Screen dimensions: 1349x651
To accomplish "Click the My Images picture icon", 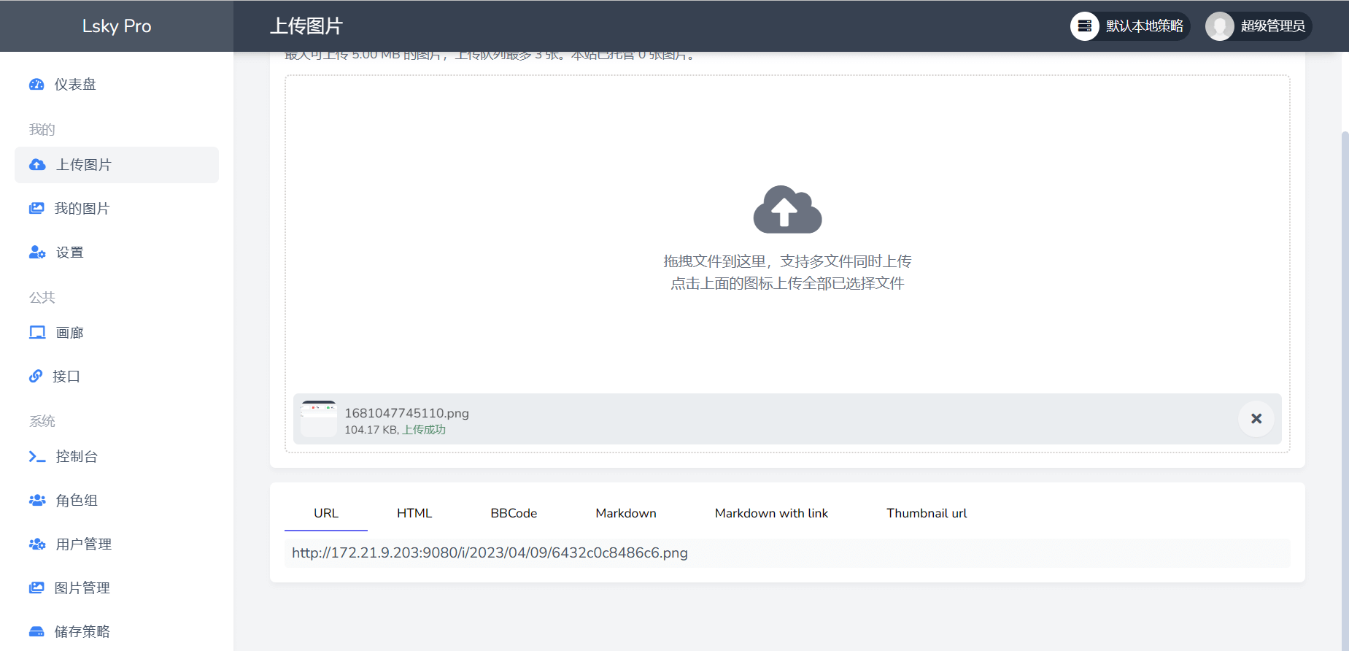I will click(36, 209).
